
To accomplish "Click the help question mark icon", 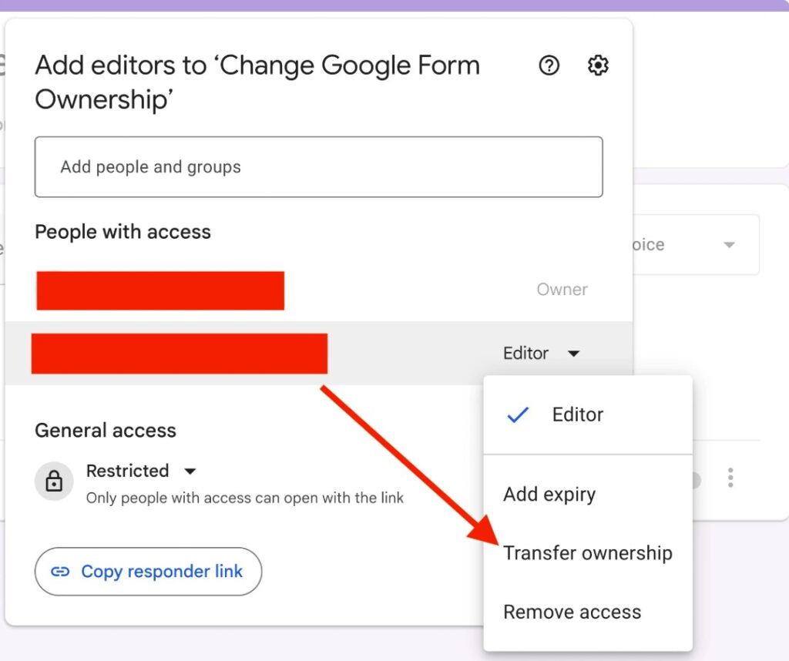I will point(549,65).
